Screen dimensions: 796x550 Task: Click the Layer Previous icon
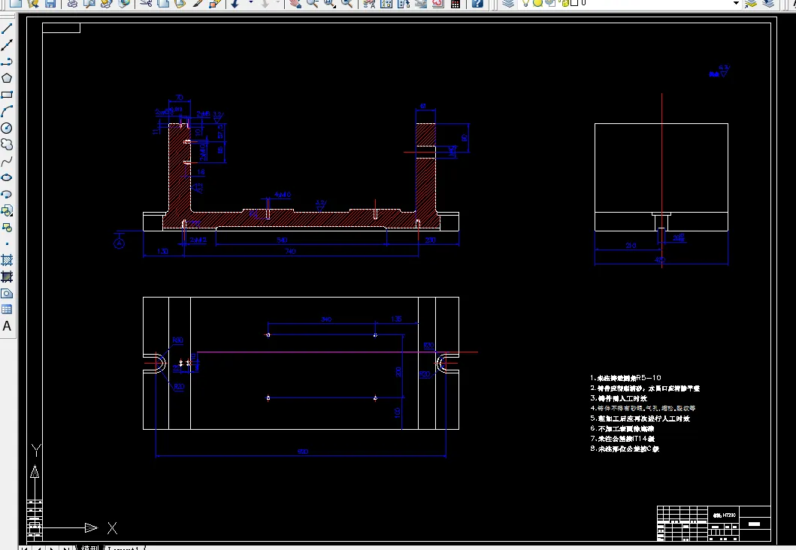click(769, 3)
